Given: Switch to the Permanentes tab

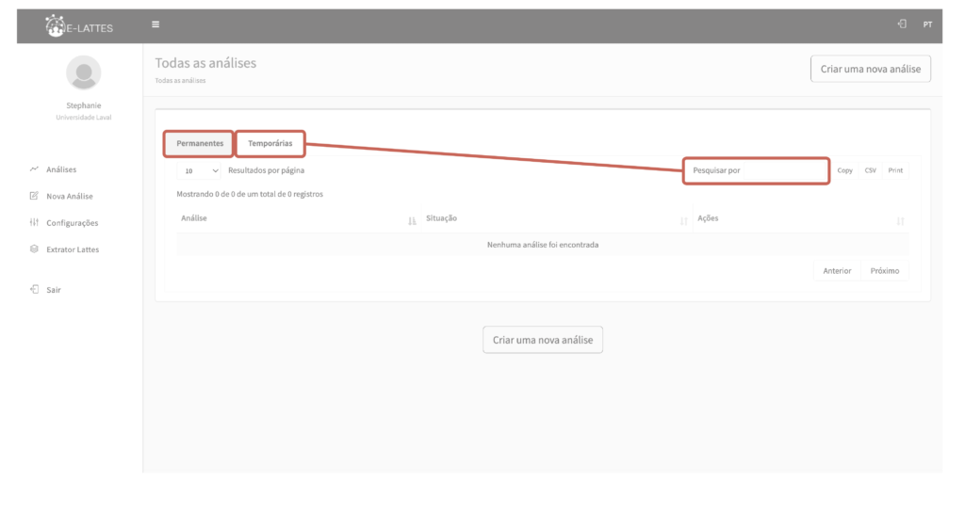Looking at the screenshot, I should coord(200,143).
